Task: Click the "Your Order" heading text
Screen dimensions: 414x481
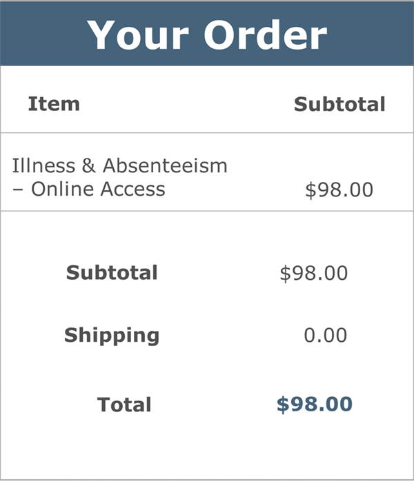Action: (x=207, y=35)
